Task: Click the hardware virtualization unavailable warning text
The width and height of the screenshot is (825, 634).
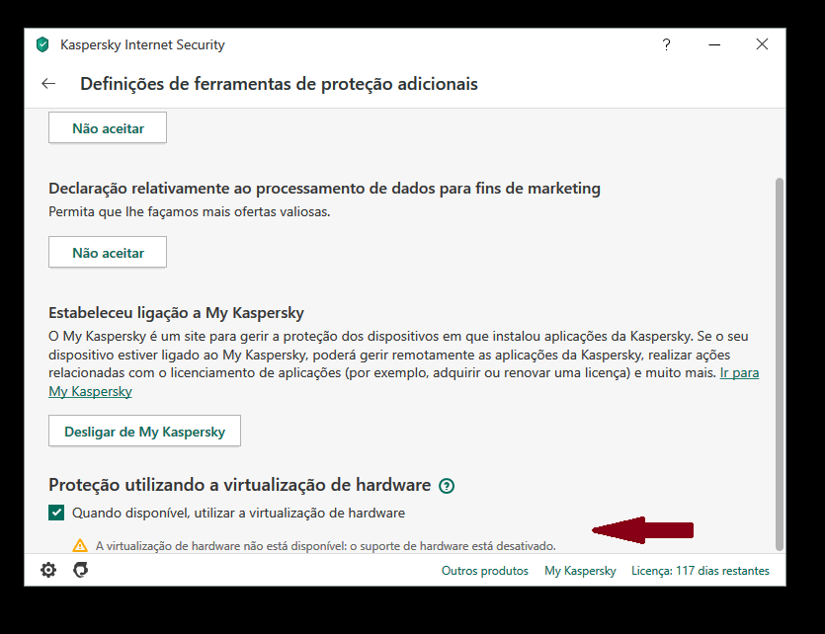Action: (x=326, y=546)
